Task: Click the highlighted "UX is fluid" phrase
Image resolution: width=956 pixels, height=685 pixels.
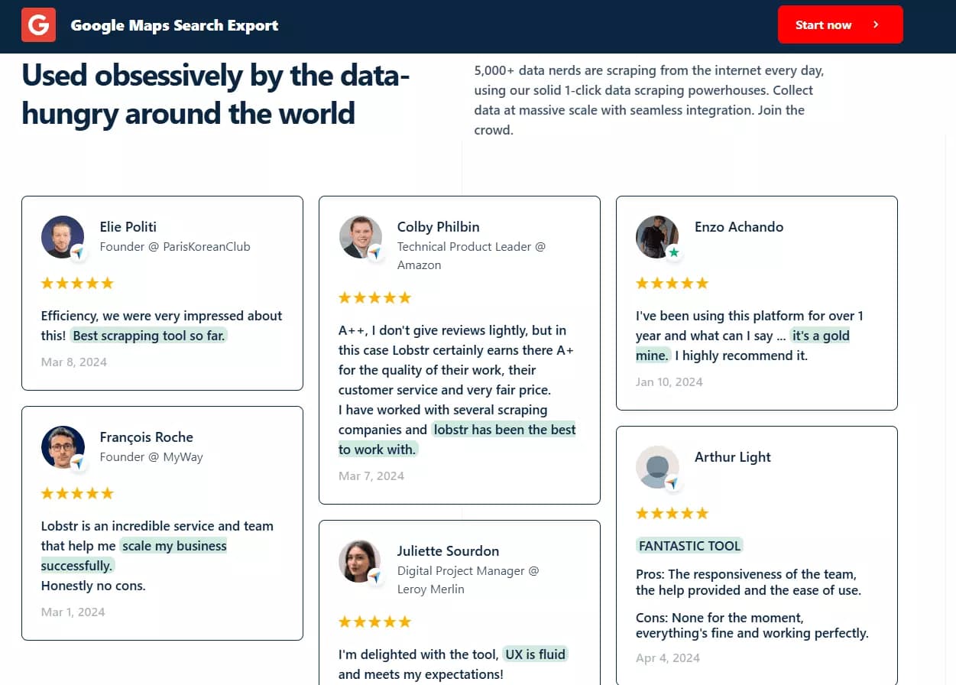Action: 535,654
